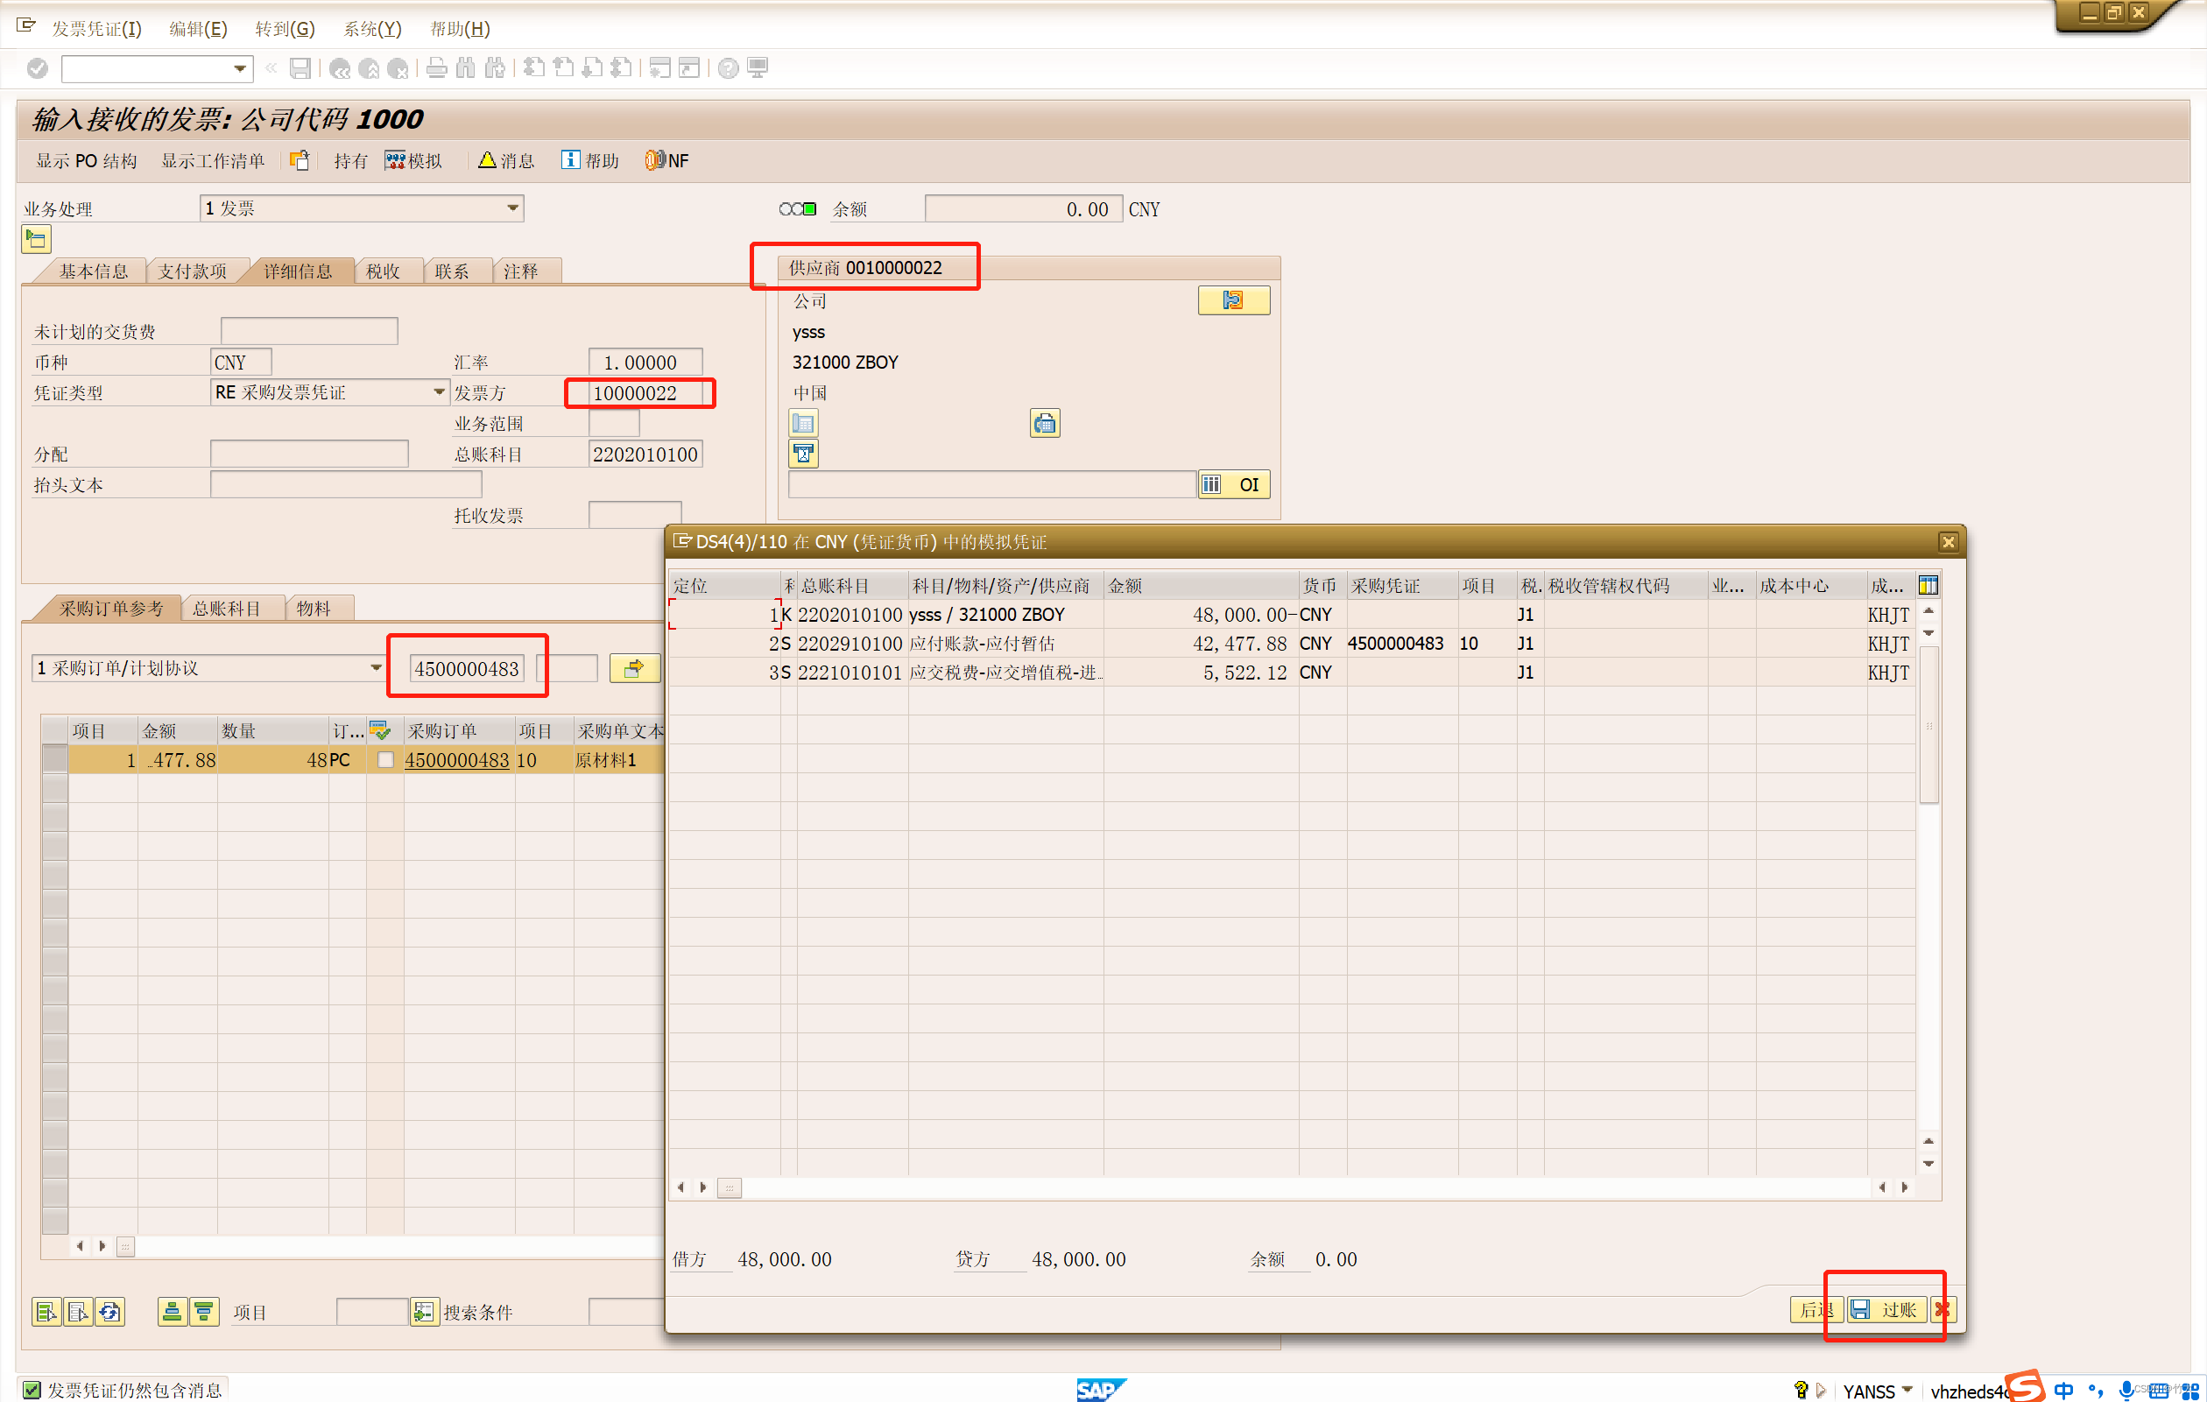The height and width of the screenshot is (1402, 2207).
Task: Click the simulation table column layout icon
Action: coord(1928,586)
